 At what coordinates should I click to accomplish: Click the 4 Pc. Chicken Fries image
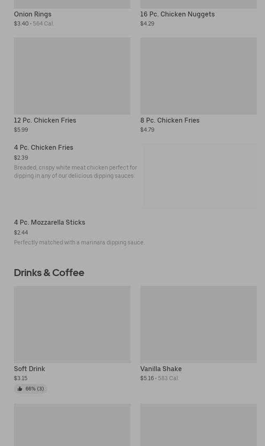[x=200, y=176]
